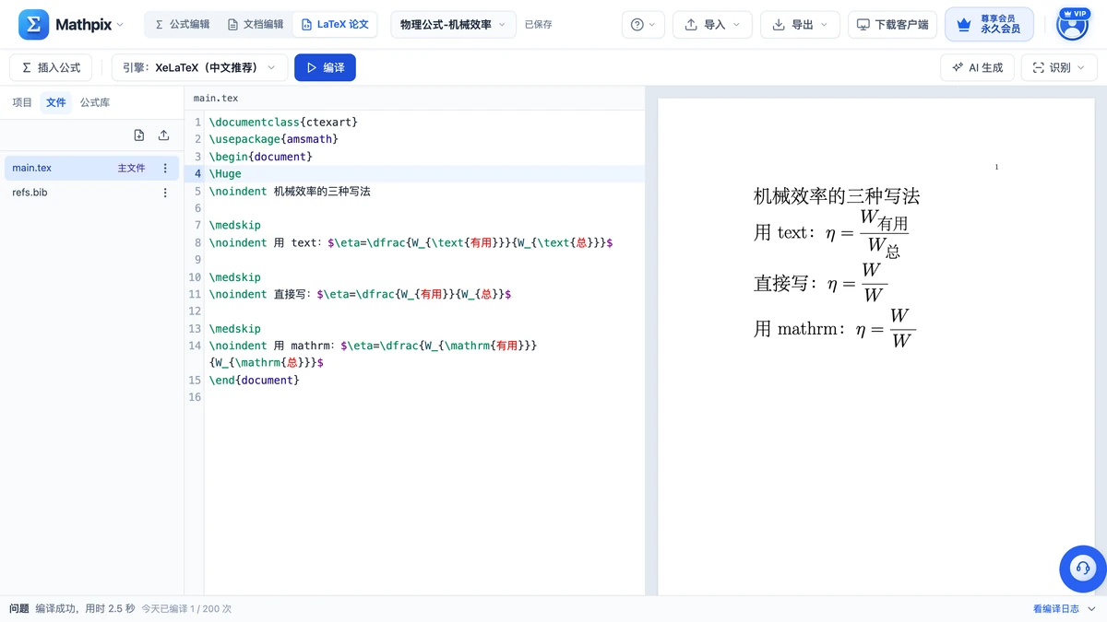Image resolution: width=1107 pixels, height=622 pixels.
Task: Click the \end{document} code line
Action: pyautogui.click(x=255, y=380)
